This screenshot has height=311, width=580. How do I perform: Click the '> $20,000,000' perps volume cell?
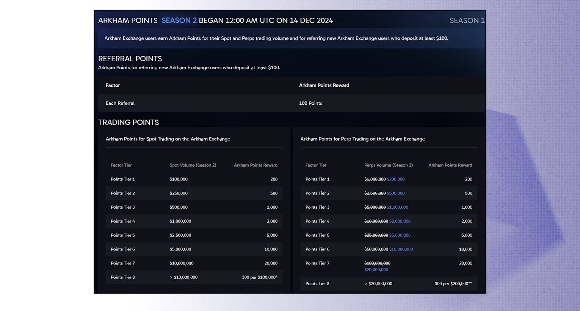click(378, 284)
